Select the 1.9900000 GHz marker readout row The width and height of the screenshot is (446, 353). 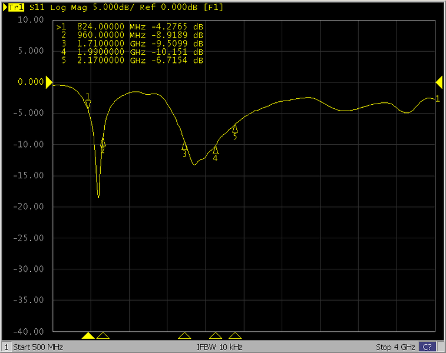pos(130,52)
